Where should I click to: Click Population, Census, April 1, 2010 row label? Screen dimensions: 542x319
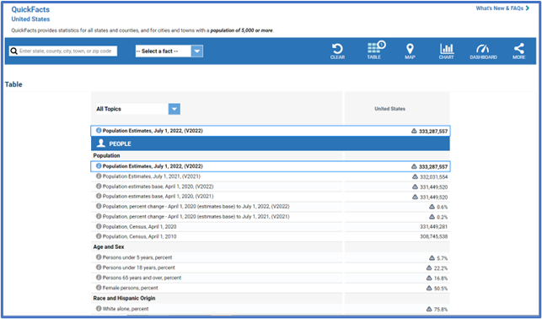[139, 236]
